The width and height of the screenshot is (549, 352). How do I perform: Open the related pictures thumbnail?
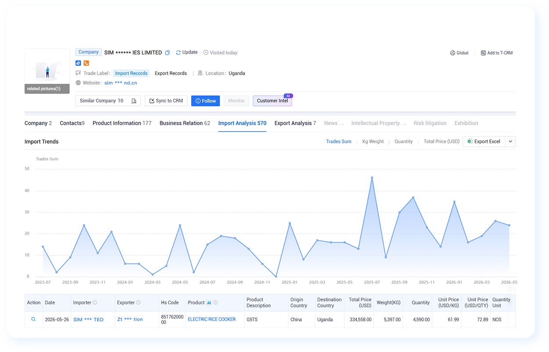47,71
